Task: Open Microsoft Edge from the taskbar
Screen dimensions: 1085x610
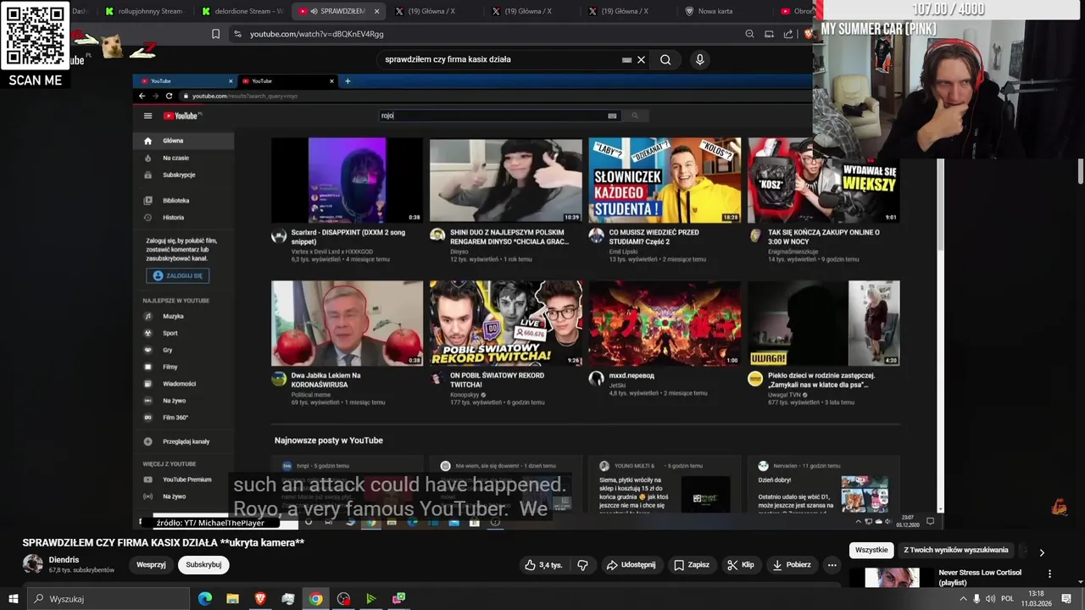Action: [x=205, y=599]
